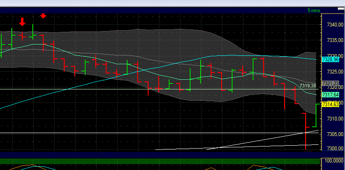The height and width of the screenshot is (170, 345).
Task: Click the 7310,00 axis value
Action: point(335,119)
